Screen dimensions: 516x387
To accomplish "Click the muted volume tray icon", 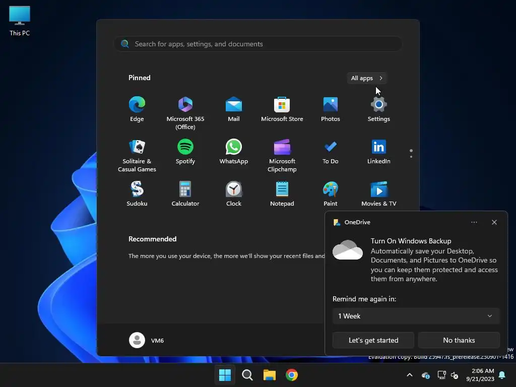I will pos(455,375).
